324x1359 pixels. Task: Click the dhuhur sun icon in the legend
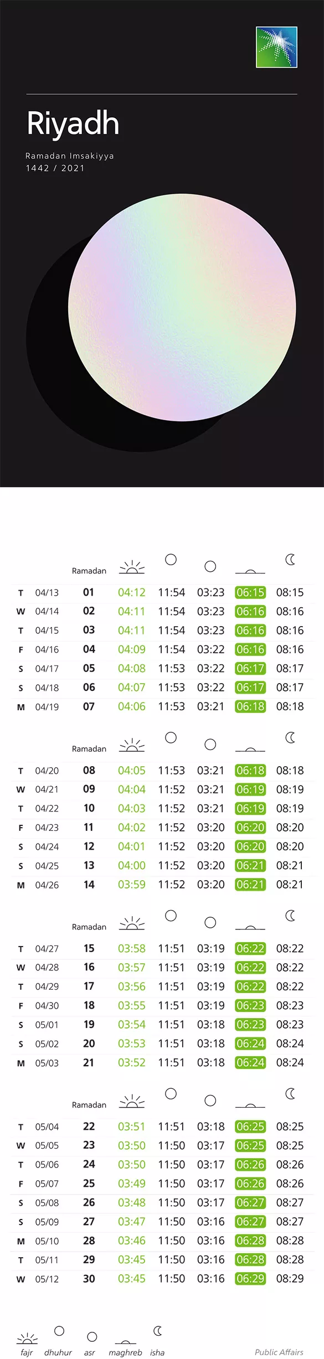coord(59,1331)
